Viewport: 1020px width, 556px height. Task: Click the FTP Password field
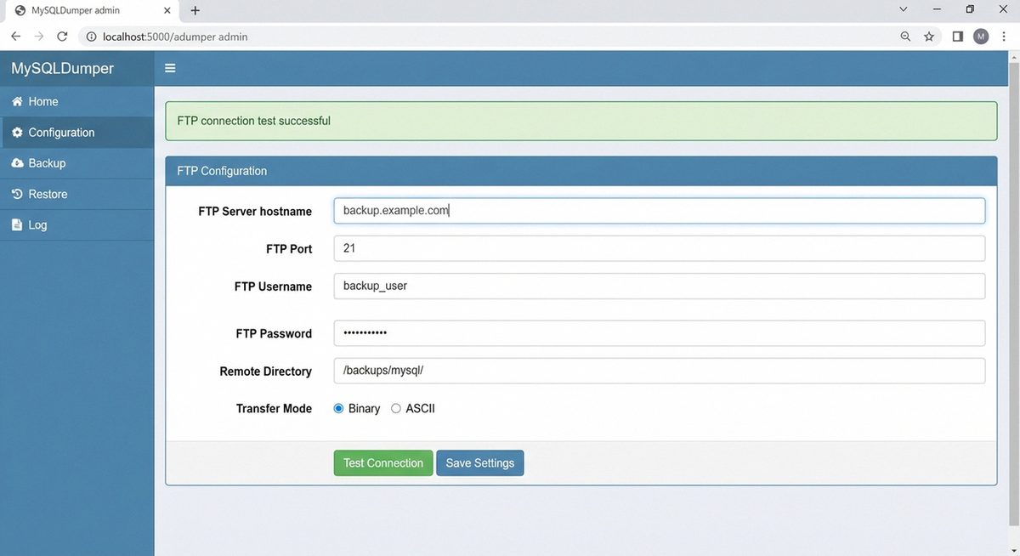click(x=660, y=333)
